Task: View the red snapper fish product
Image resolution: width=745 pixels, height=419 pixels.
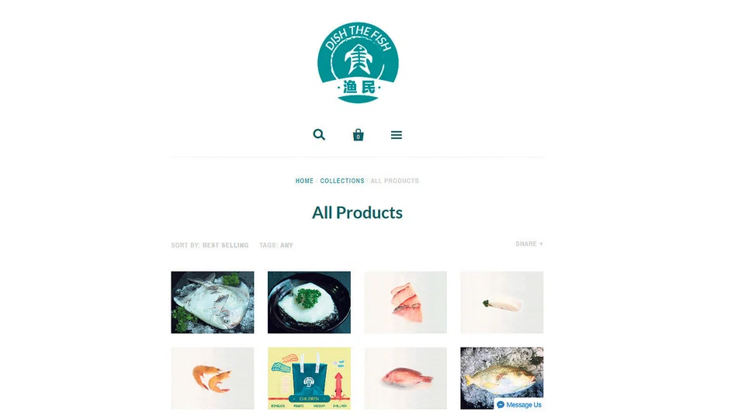Action: point(405,378)
